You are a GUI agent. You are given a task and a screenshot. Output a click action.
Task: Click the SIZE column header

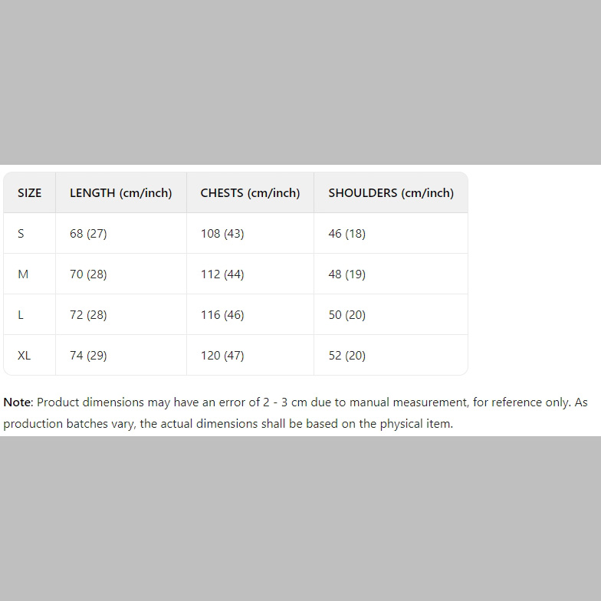(29, 193)
